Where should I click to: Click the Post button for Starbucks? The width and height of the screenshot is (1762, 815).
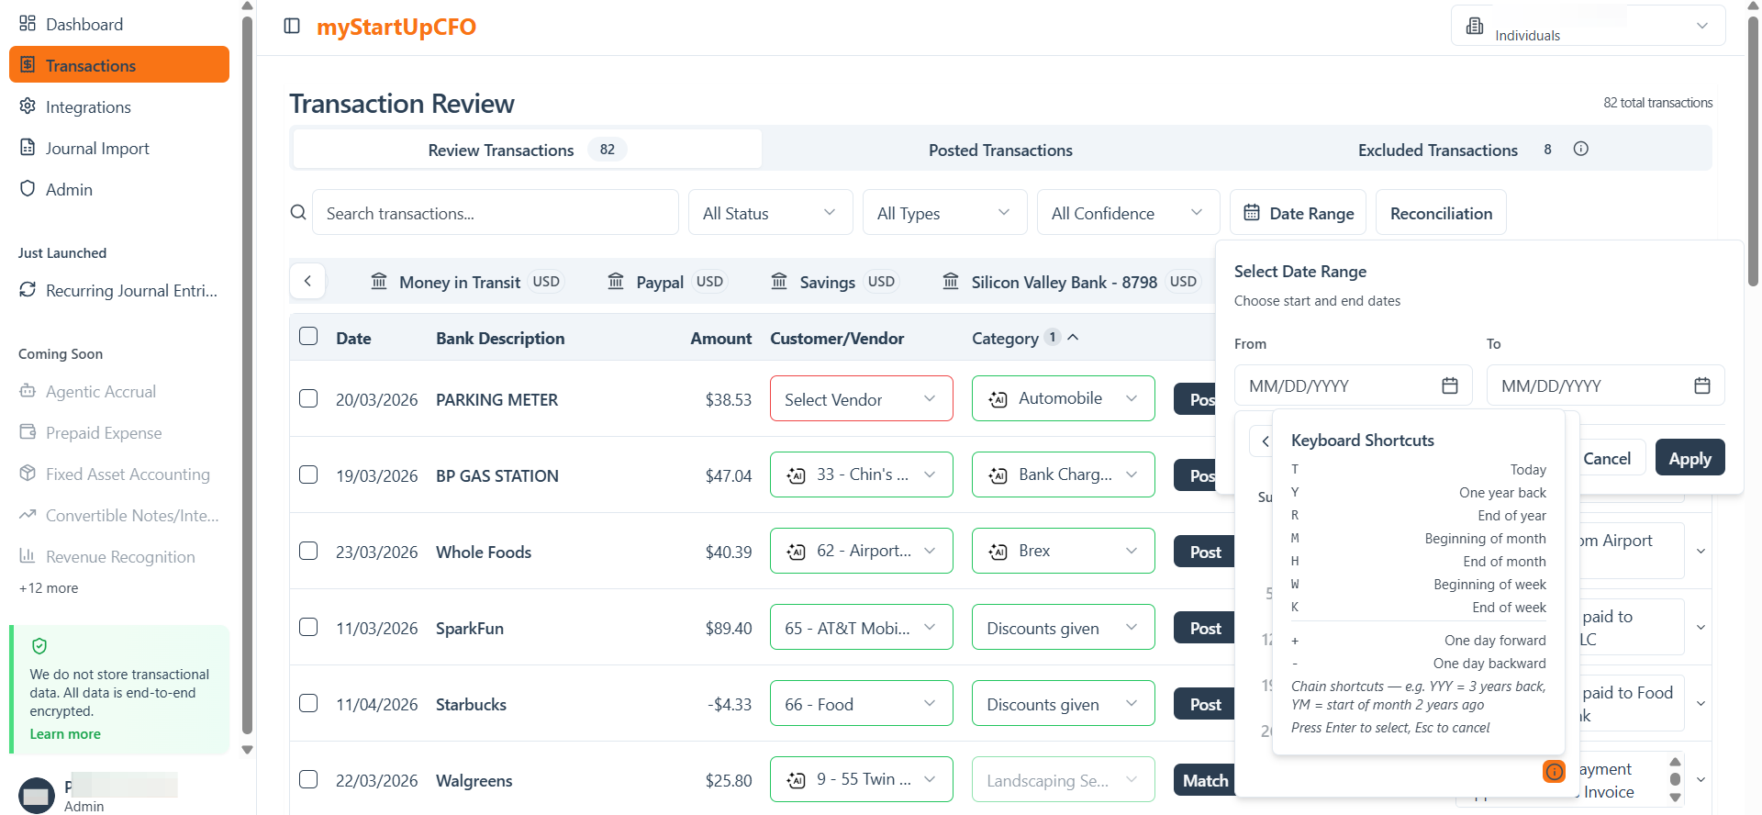tap(1204, 704)
